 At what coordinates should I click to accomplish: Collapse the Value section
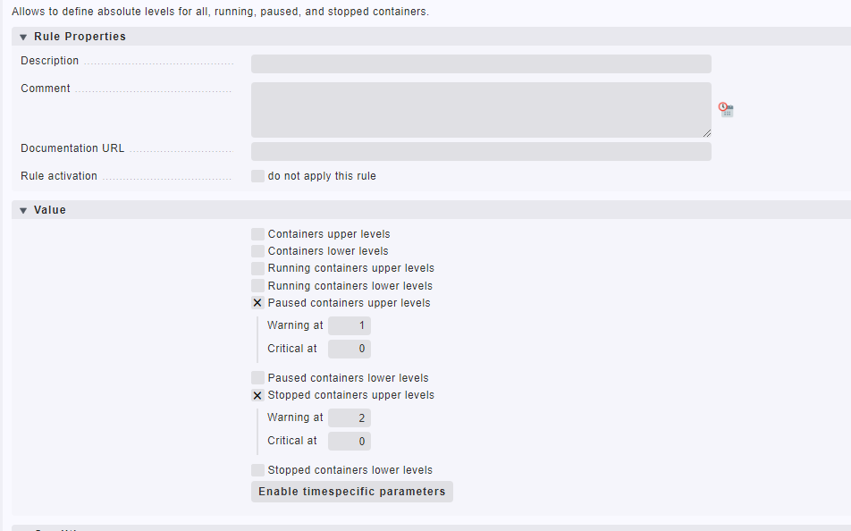(x=24, y=211)
